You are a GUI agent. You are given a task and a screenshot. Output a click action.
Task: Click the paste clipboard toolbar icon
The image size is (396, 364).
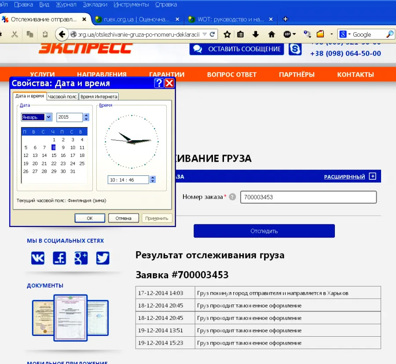click(45, 34)
